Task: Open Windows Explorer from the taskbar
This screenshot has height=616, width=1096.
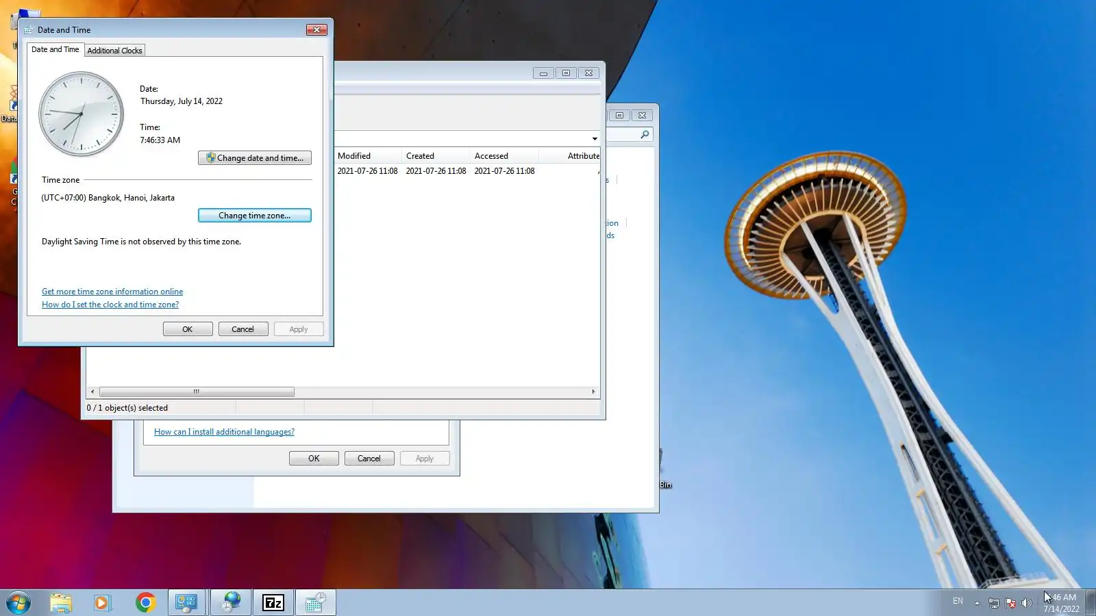Action: pos(61,602)
